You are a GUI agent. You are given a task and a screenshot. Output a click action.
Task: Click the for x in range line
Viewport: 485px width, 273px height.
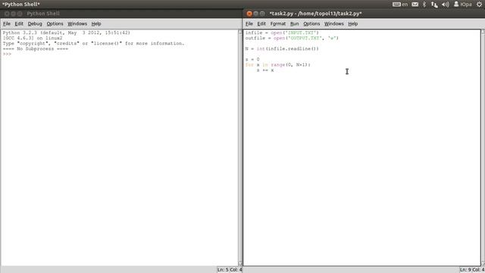tap(278, 64)
